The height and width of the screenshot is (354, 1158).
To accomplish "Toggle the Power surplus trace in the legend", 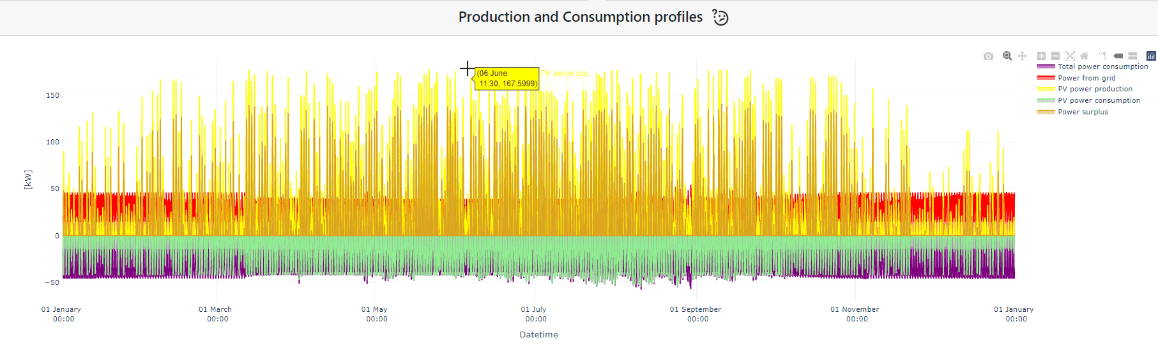I will (1073, 112).
